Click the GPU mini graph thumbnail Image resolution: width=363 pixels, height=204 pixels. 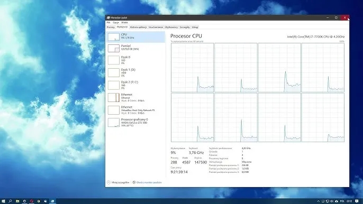point(114,123)
